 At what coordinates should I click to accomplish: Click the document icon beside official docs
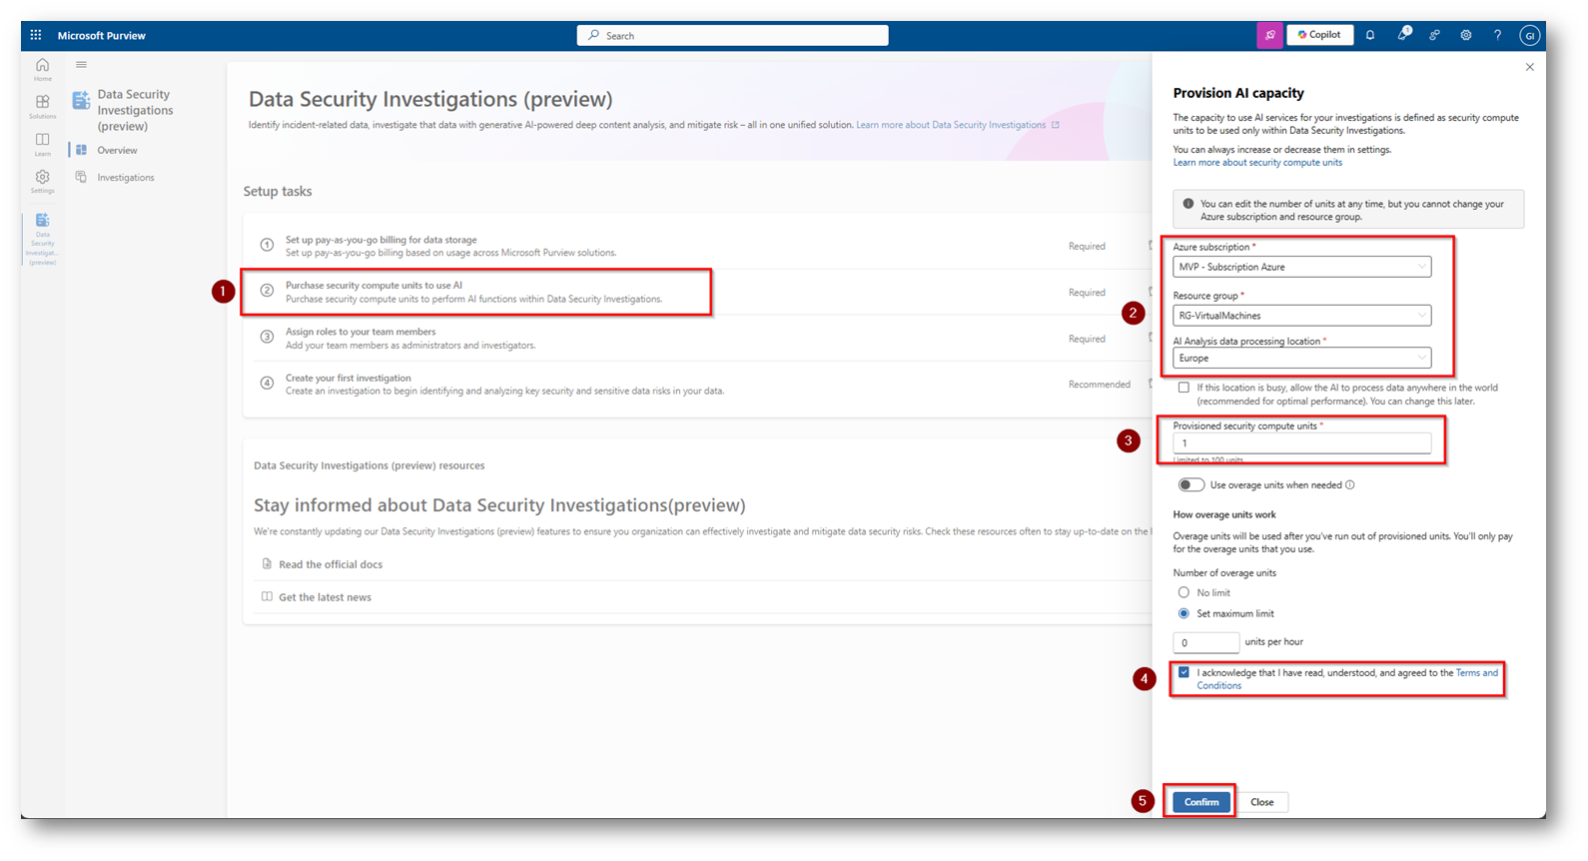pyautogui.click(x=267, y=564)
